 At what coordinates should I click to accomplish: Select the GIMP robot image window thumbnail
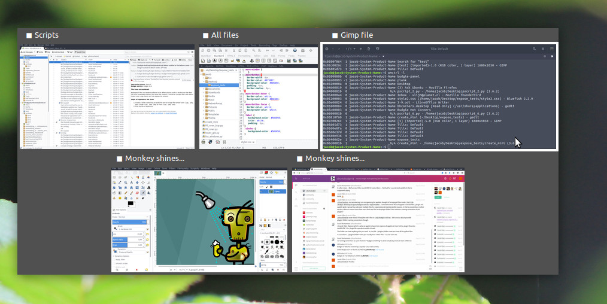coord(199,220)
